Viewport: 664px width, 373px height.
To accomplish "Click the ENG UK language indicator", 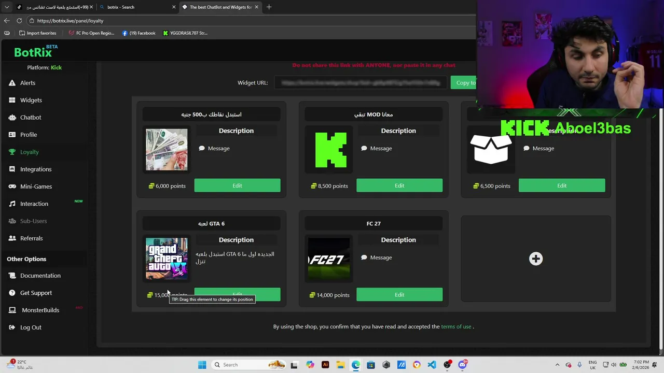I will (x=592, y=365).
